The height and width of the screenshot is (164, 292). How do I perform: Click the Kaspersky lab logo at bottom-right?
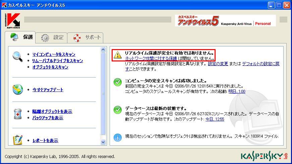point(264,156)
